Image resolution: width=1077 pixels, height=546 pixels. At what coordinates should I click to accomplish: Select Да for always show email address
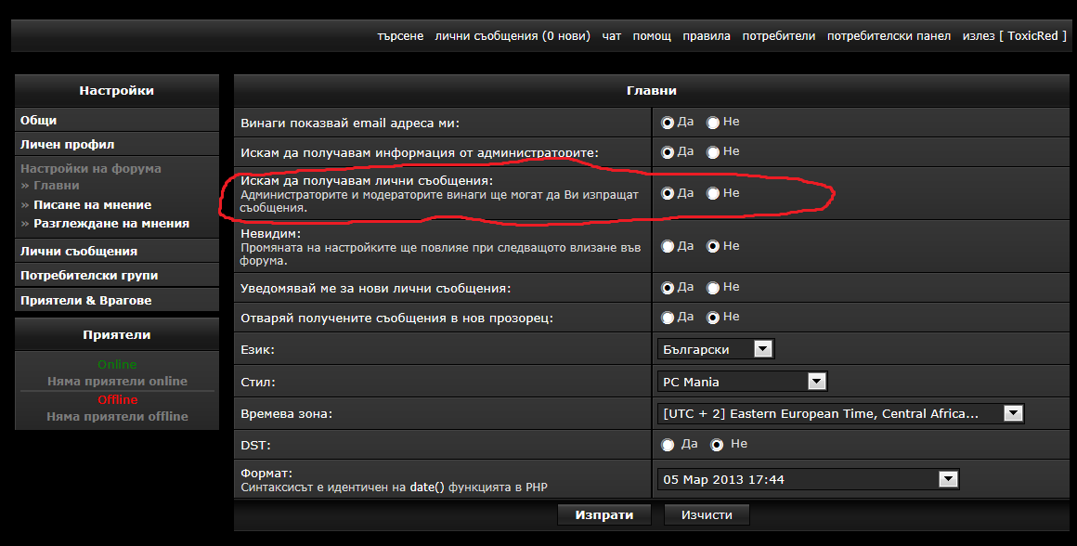coord(667,123)
